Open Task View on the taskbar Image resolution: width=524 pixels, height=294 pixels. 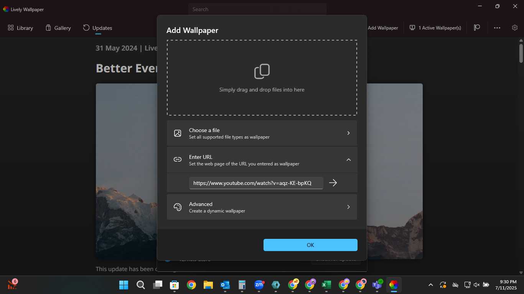158,285
